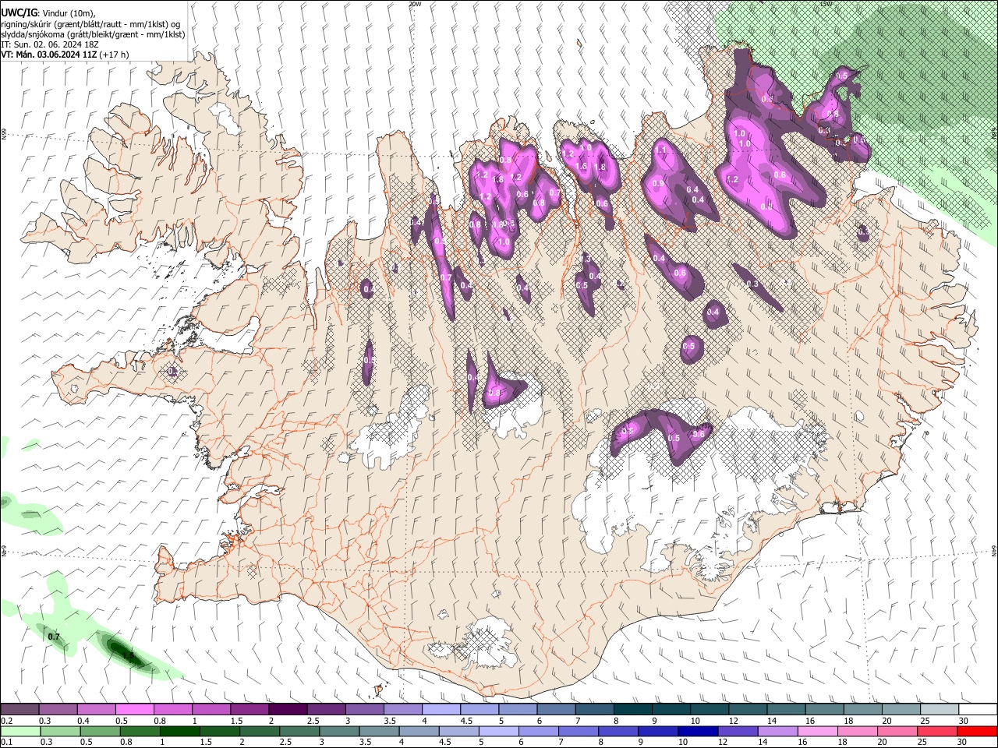Click the '0.1' label in bottom legend row
Image resolution: width=998 pixels, height=748 pixels.
click(x=6, y=743)
